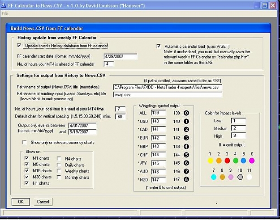Click the CAD symbol code field

tap(159, 129)
